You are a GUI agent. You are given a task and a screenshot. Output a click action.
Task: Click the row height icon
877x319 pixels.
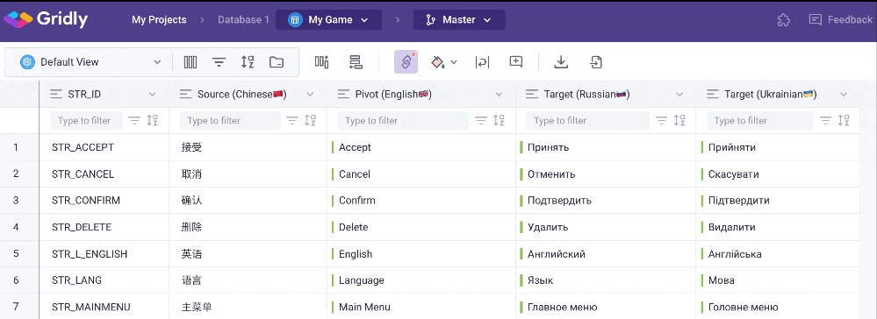pyautogui.click(x=356, y=62)
